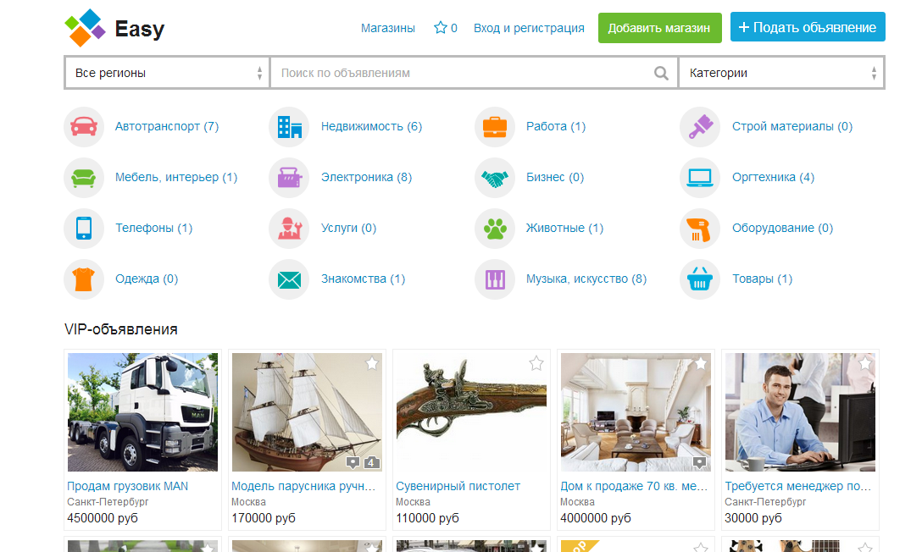Open the souvenir pistol photo thumbnail
922x552 pixels.
point(471,412)
